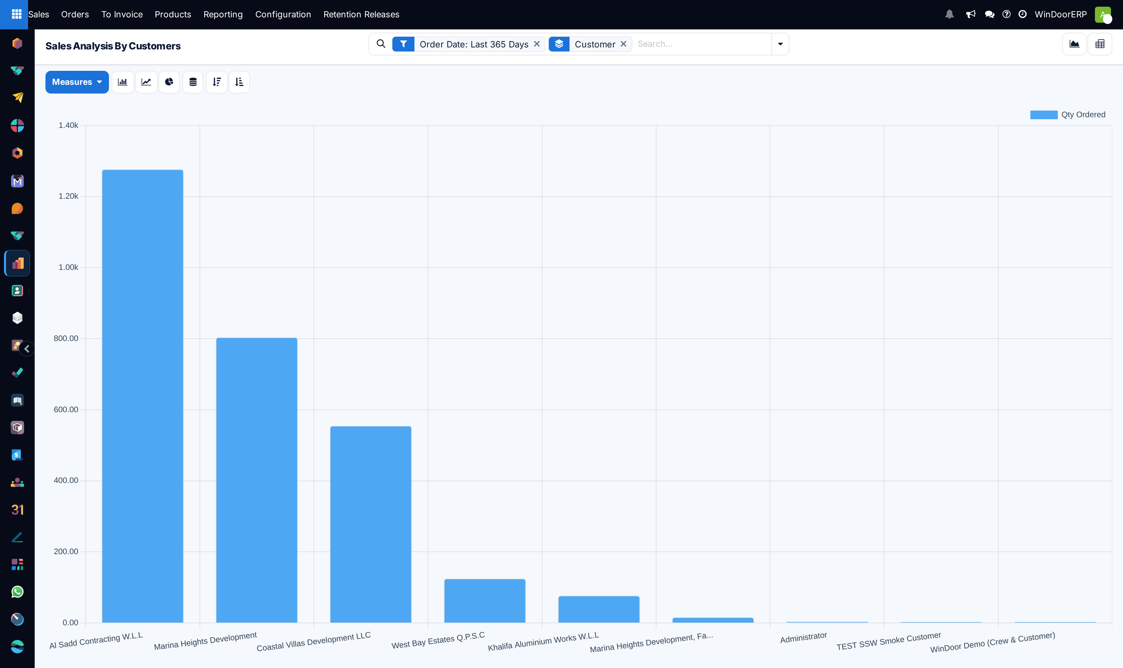Click the Marina Heights Development bar
1123x668 pixels.
tap(257, 480)
